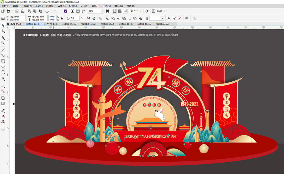
Task: Click the X position field
Action: point(17,17)
